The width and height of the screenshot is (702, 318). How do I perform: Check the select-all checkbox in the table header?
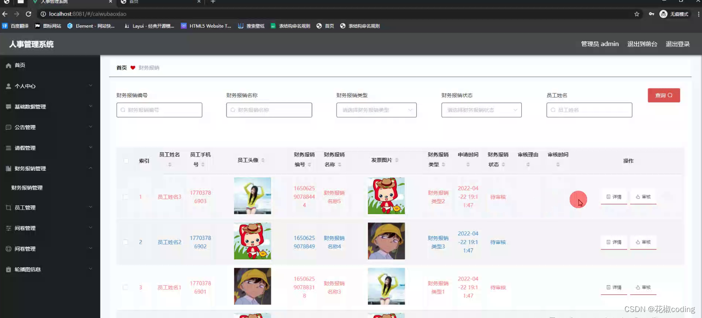(126, 161)
